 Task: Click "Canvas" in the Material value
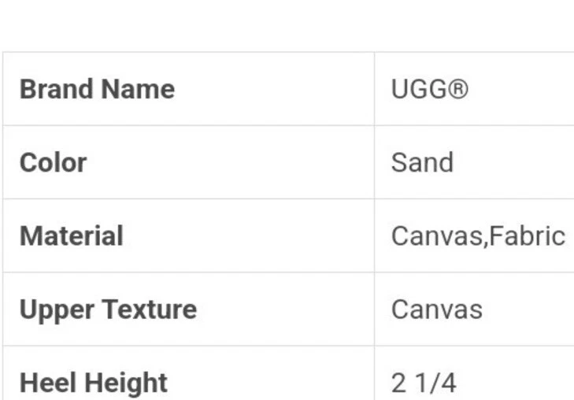435,236
